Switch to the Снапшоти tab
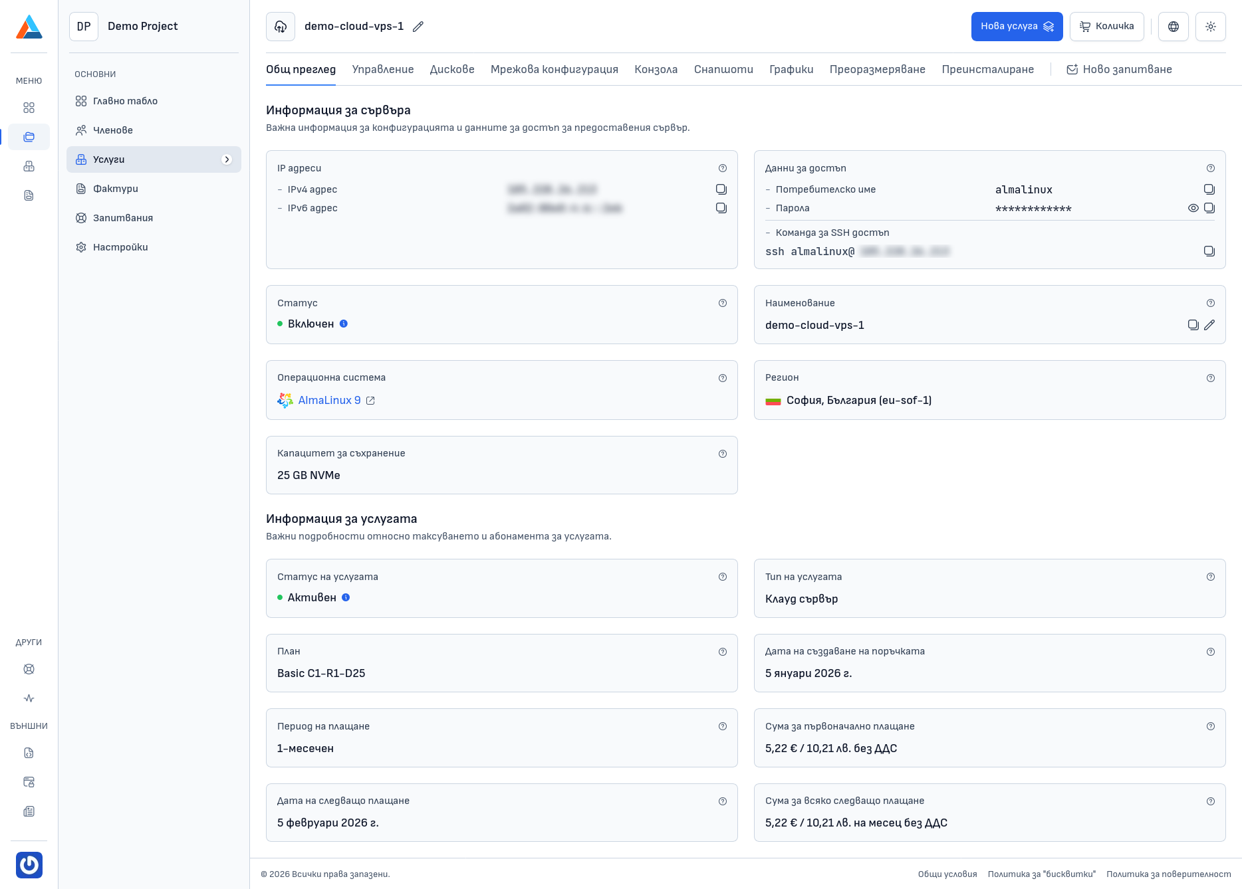 click(723, 69)
